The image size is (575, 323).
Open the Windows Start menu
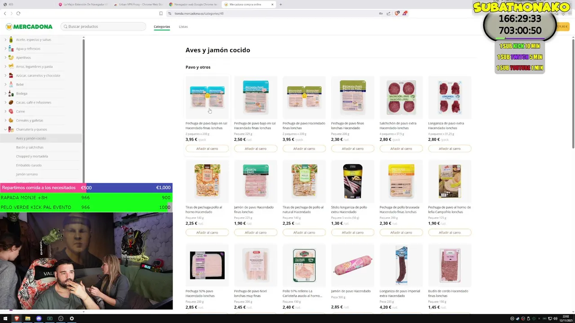click(5, 319)
